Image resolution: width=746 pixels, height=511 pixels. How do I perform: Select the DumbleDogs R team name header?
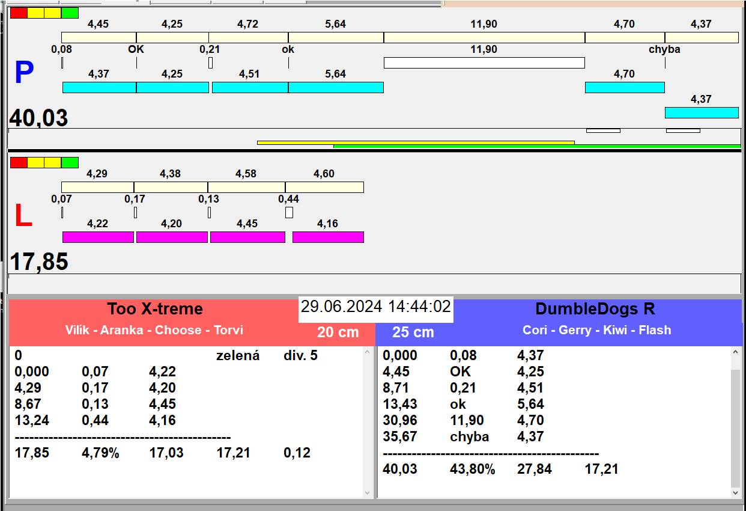[x=595, y=309]
